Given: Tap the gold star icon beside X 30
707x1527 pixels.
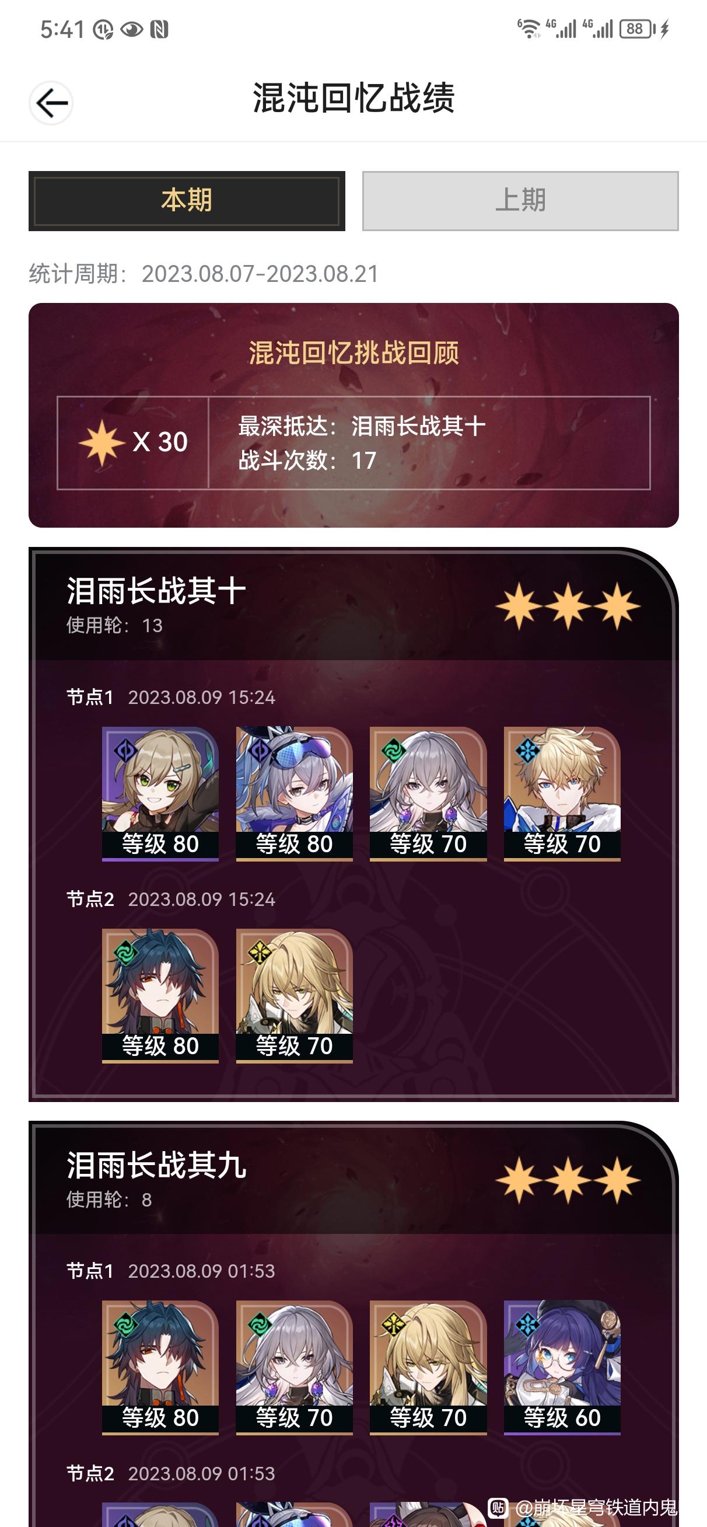Looking at the screenshot, I should click(101, 442).
